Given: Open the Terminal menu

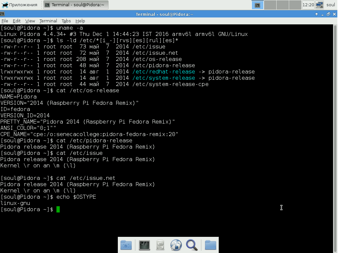Looking at the screenshot, I should click(x=48, y=21).
